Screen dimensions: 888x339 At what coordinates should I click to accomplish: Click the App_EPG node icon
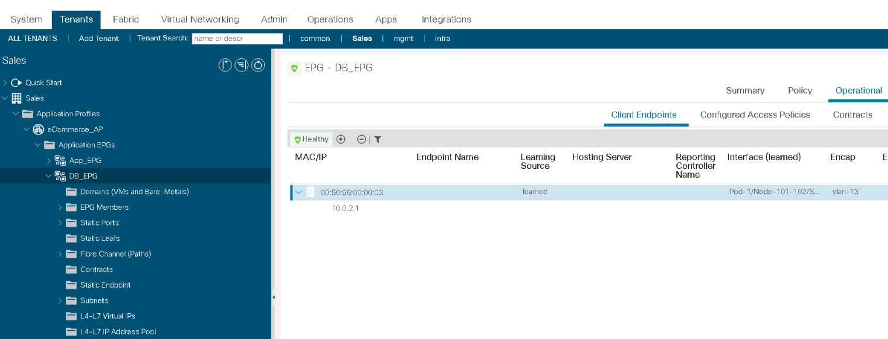(x=60, y=160)
